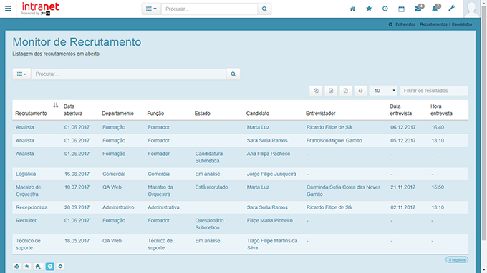Sort by Recrutamento column arrows

[56, 105]
